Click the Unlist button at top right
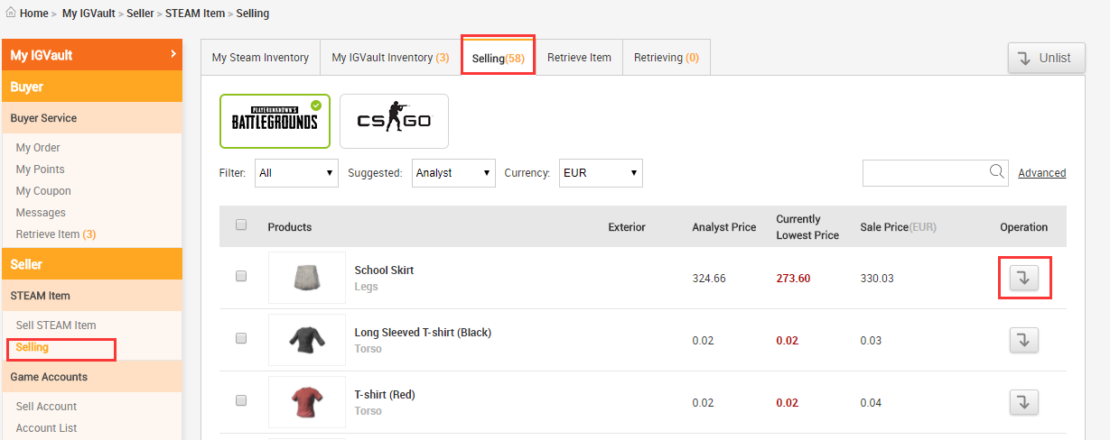 1047,58
